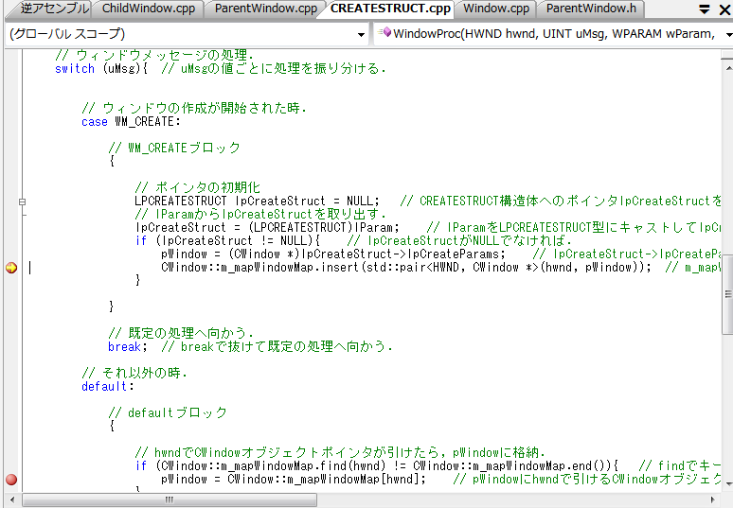
Task: Select the CREATESTRUCT.cpp tab
Action: [390, 9]
